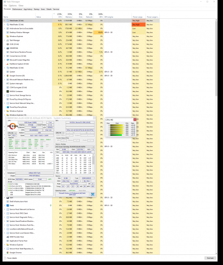Toggle Fewer details at bottom left
The image size is (223, 265).
point(10,258)
